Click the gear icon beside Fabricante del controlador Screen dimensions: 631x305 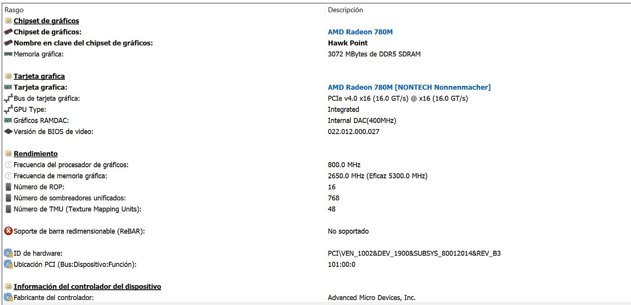click(8, 298)
